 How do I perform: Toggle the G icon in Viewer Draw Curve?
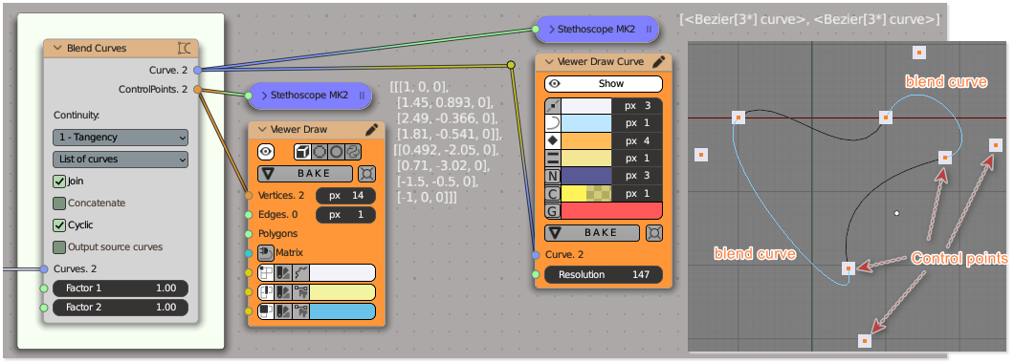553,210
